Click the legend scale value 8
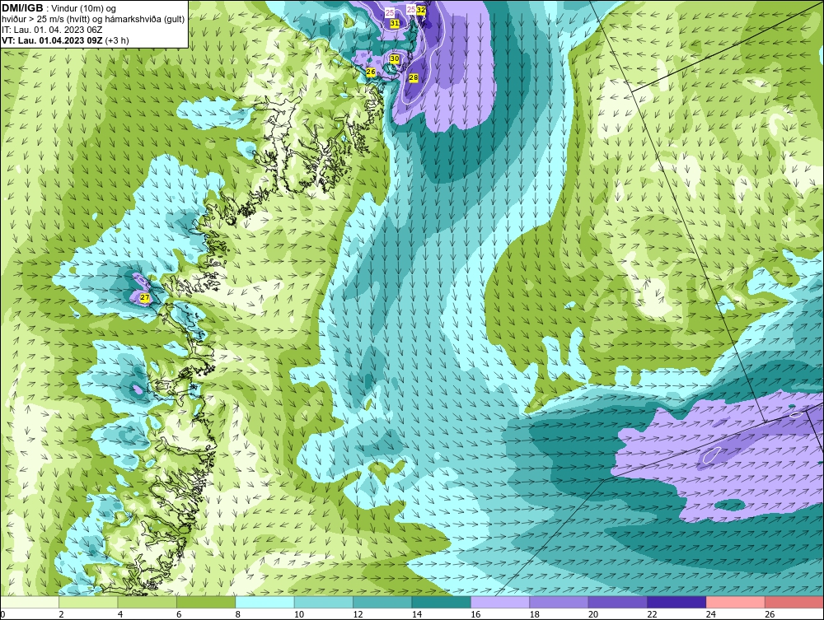 coord(238,614)
